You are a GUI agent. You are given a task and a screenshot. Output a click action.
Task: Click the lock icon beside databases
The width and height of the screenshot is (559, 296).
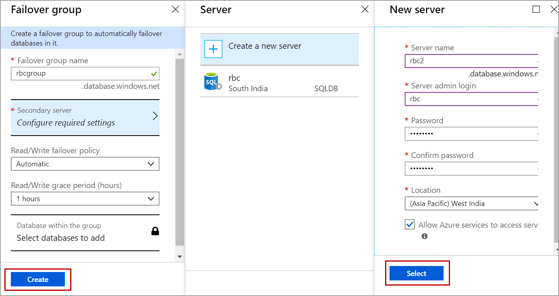coord(155,231)
